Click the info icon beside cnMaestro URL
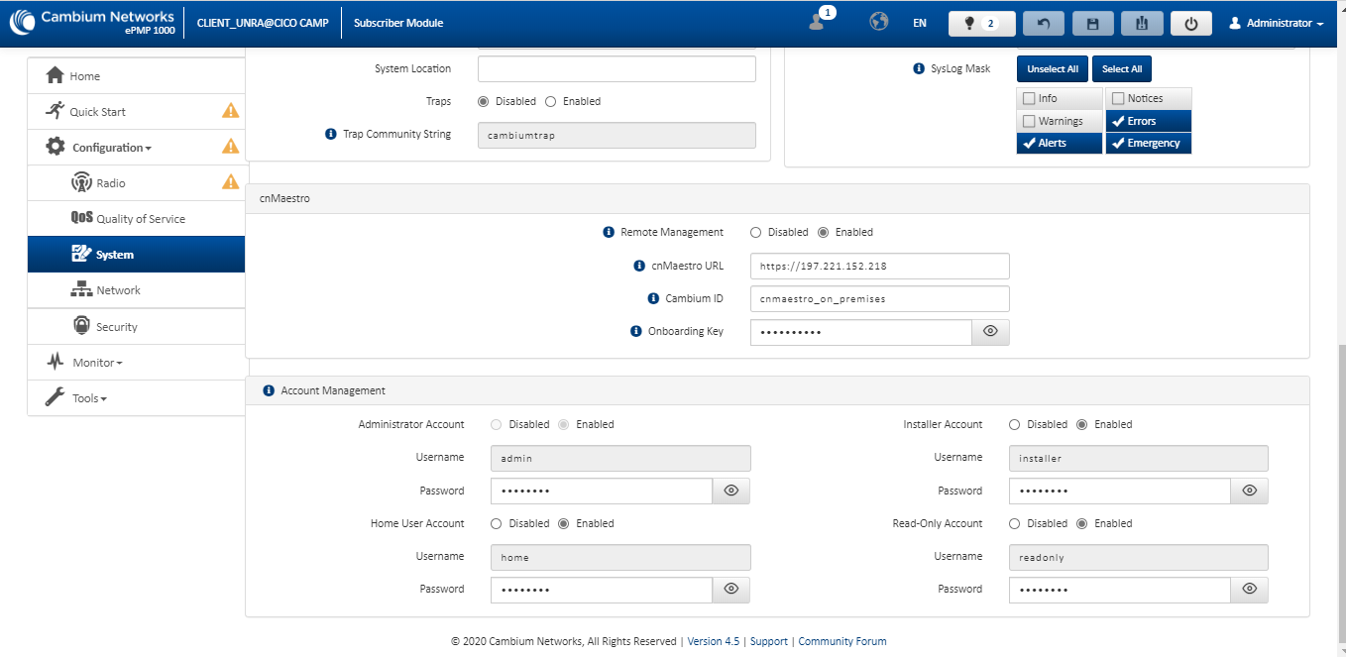Viewport: 1346px width, 657px height. pyautogui.click(x=638, y=266)
